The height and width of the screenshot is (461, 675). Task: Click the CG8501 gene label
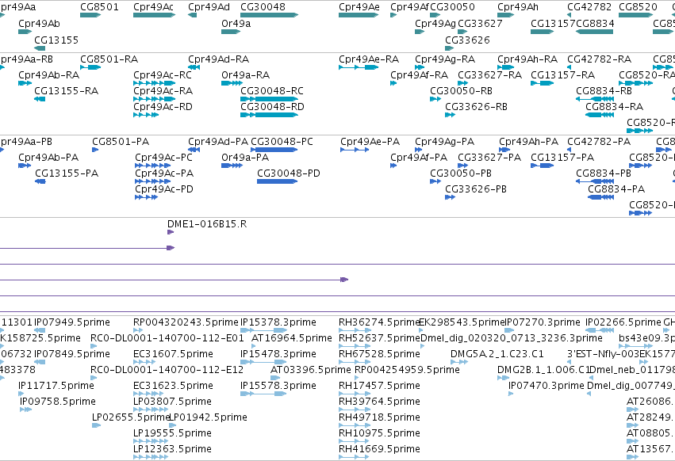coord(99,7)
